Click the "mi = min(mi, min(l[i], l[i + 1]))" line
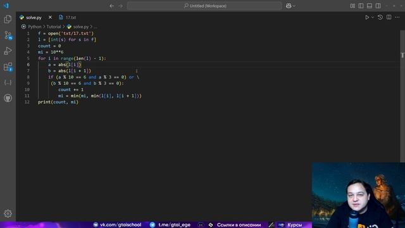 [x=100, y=96]
